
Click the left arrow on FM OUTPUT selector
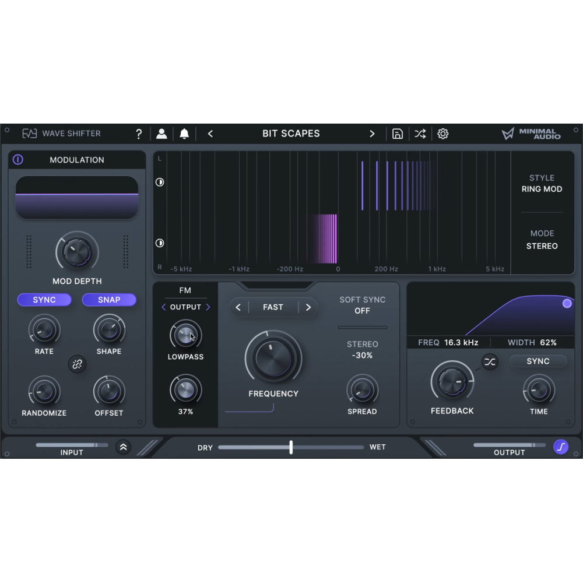click(x=164, y=307)
